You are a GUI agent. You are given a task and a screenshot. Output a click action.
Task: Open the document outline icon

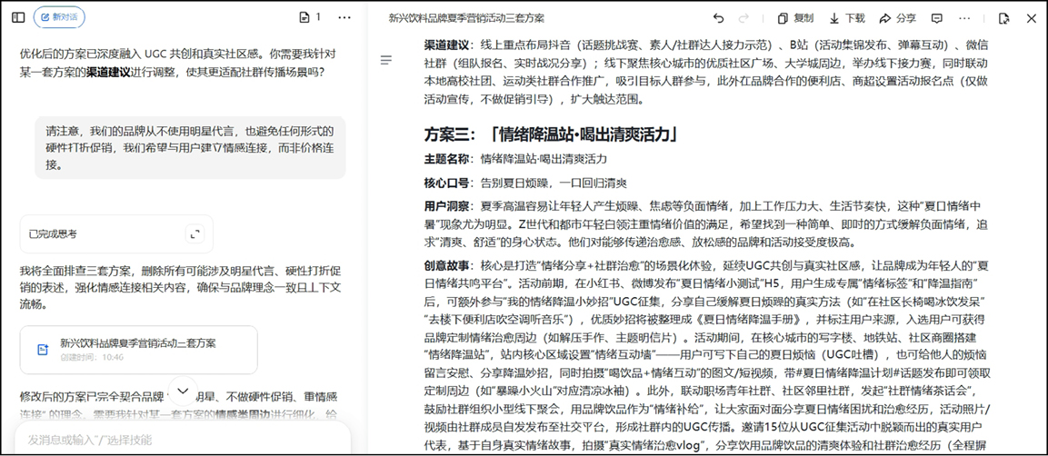(386, 60)
